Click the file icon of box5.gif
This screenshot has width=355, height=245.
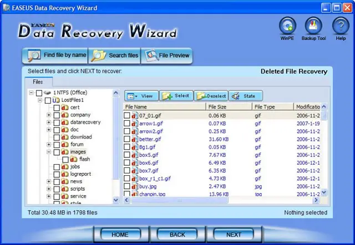135,155
